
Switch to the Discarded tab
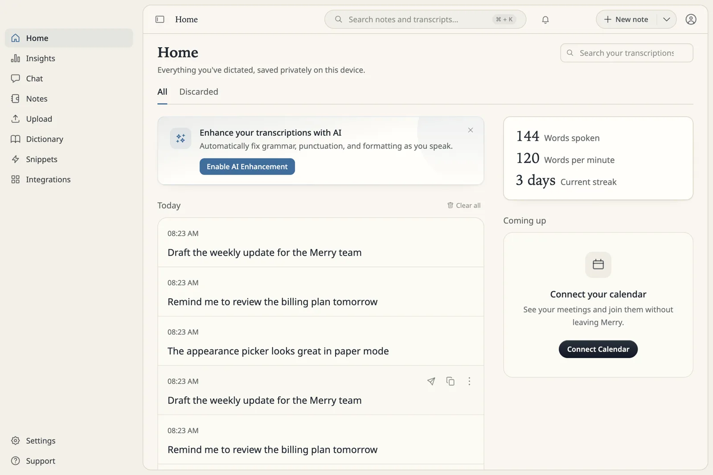pos(199,92)
